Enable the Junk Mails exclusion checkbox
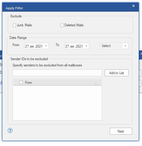142x146 pixels. click(14, 25)
